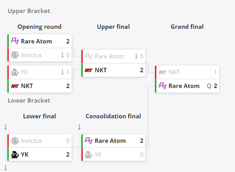Click down arrow beside Rare Atom upper final score
235x172 pixels.
136,56
